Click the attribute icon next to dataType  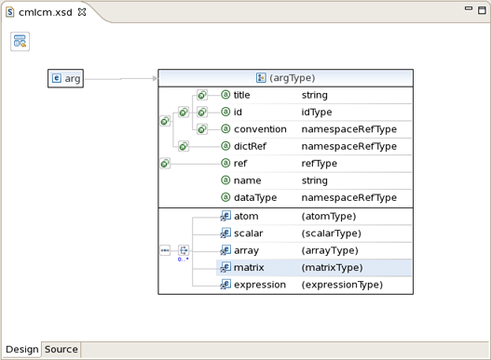[225, 197]
